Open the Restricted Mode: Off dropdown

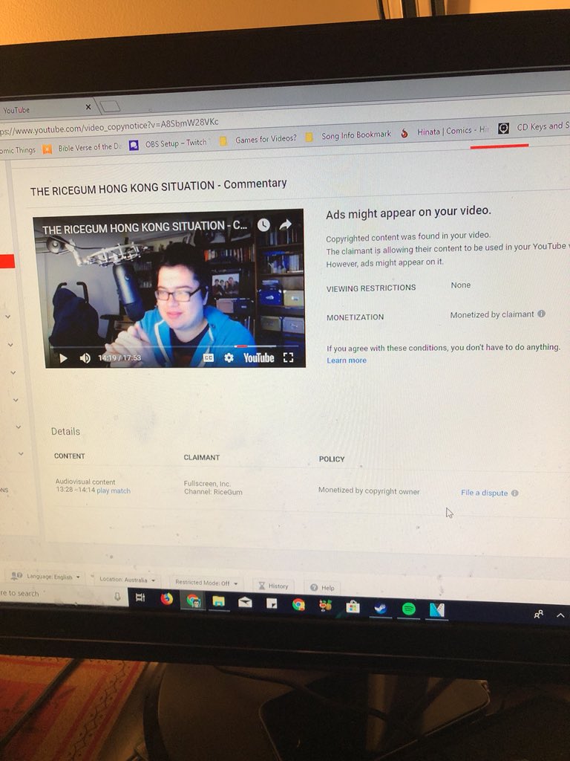click(x=206, y=583)
